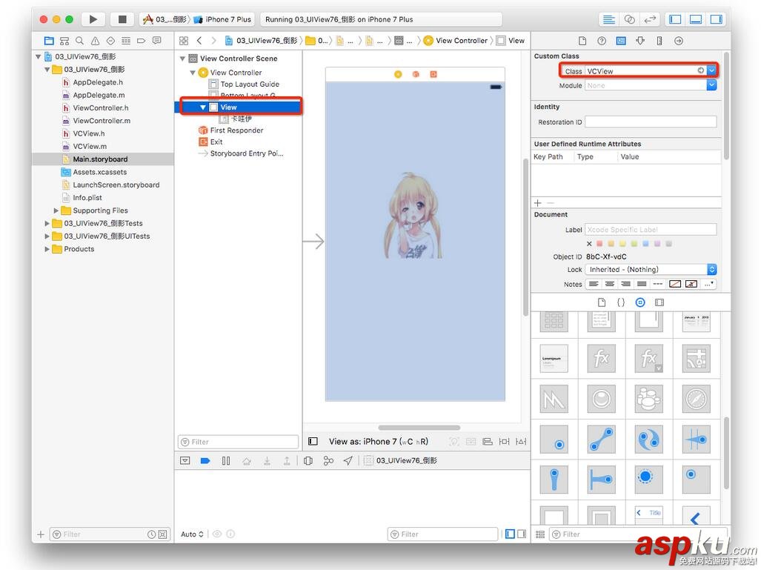The image size is (761, 570).
Task: Toggle the debug area visibility
Action: [x=696, y=19]
